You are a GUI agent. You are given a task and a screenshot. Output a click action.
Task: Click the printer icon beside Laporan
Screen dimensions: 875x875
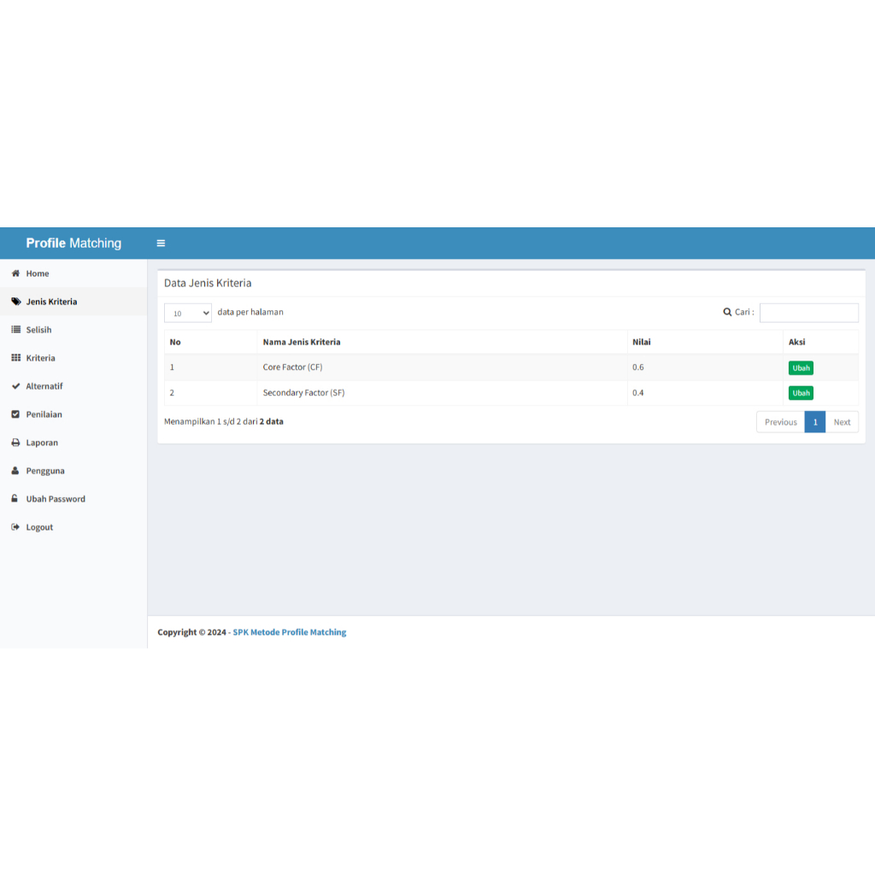(15, 443)
